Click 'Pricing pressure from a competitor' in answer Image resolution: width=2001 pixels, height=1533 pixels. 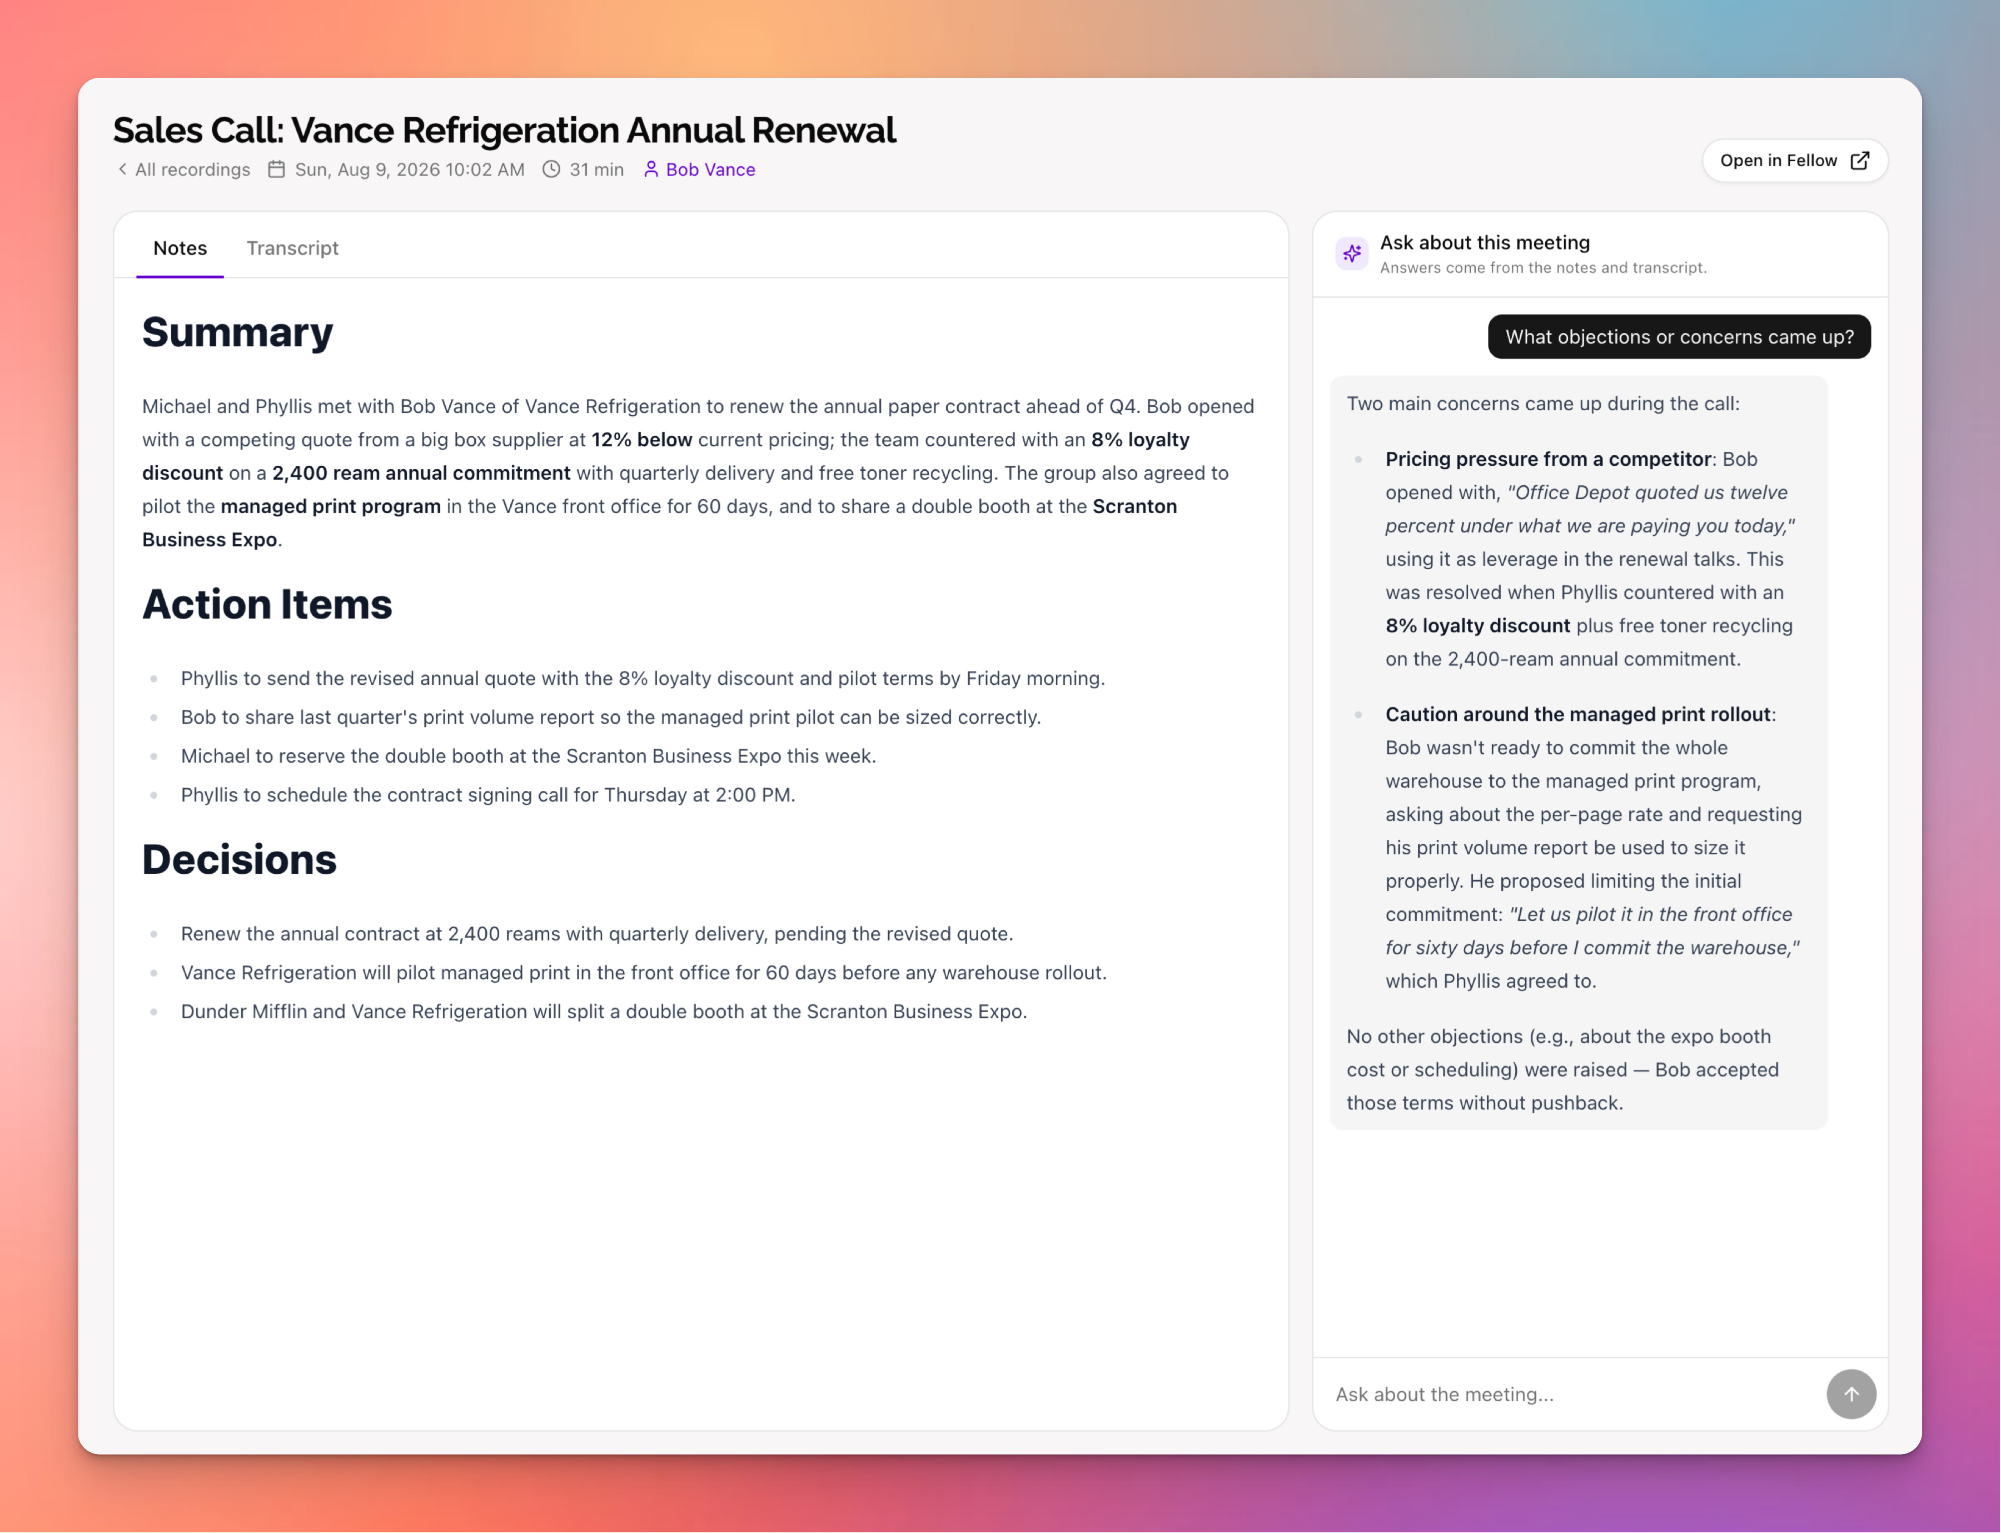click(1547, 459)
